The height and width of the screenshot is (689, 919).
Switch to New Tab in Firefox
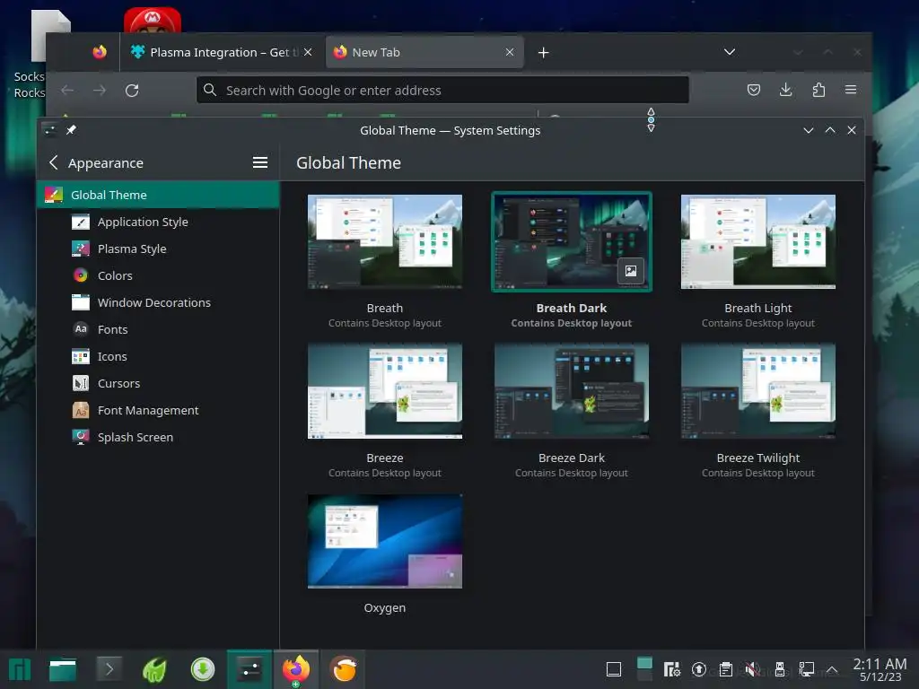[x=424, y=52]
